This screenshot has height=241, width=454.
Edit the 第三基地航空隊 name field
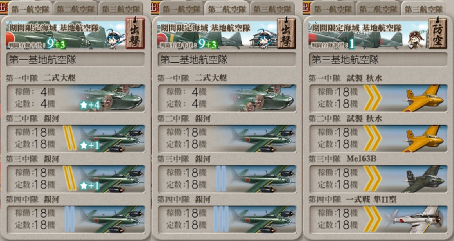378,60
